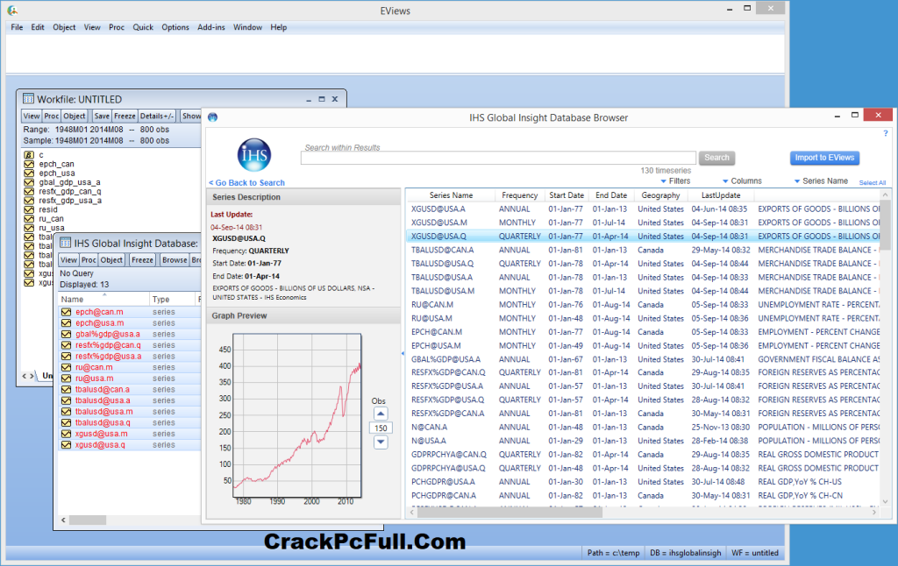Click the series icon beside epch@can.m
The image size is (898, 566).
pos(65,312)
